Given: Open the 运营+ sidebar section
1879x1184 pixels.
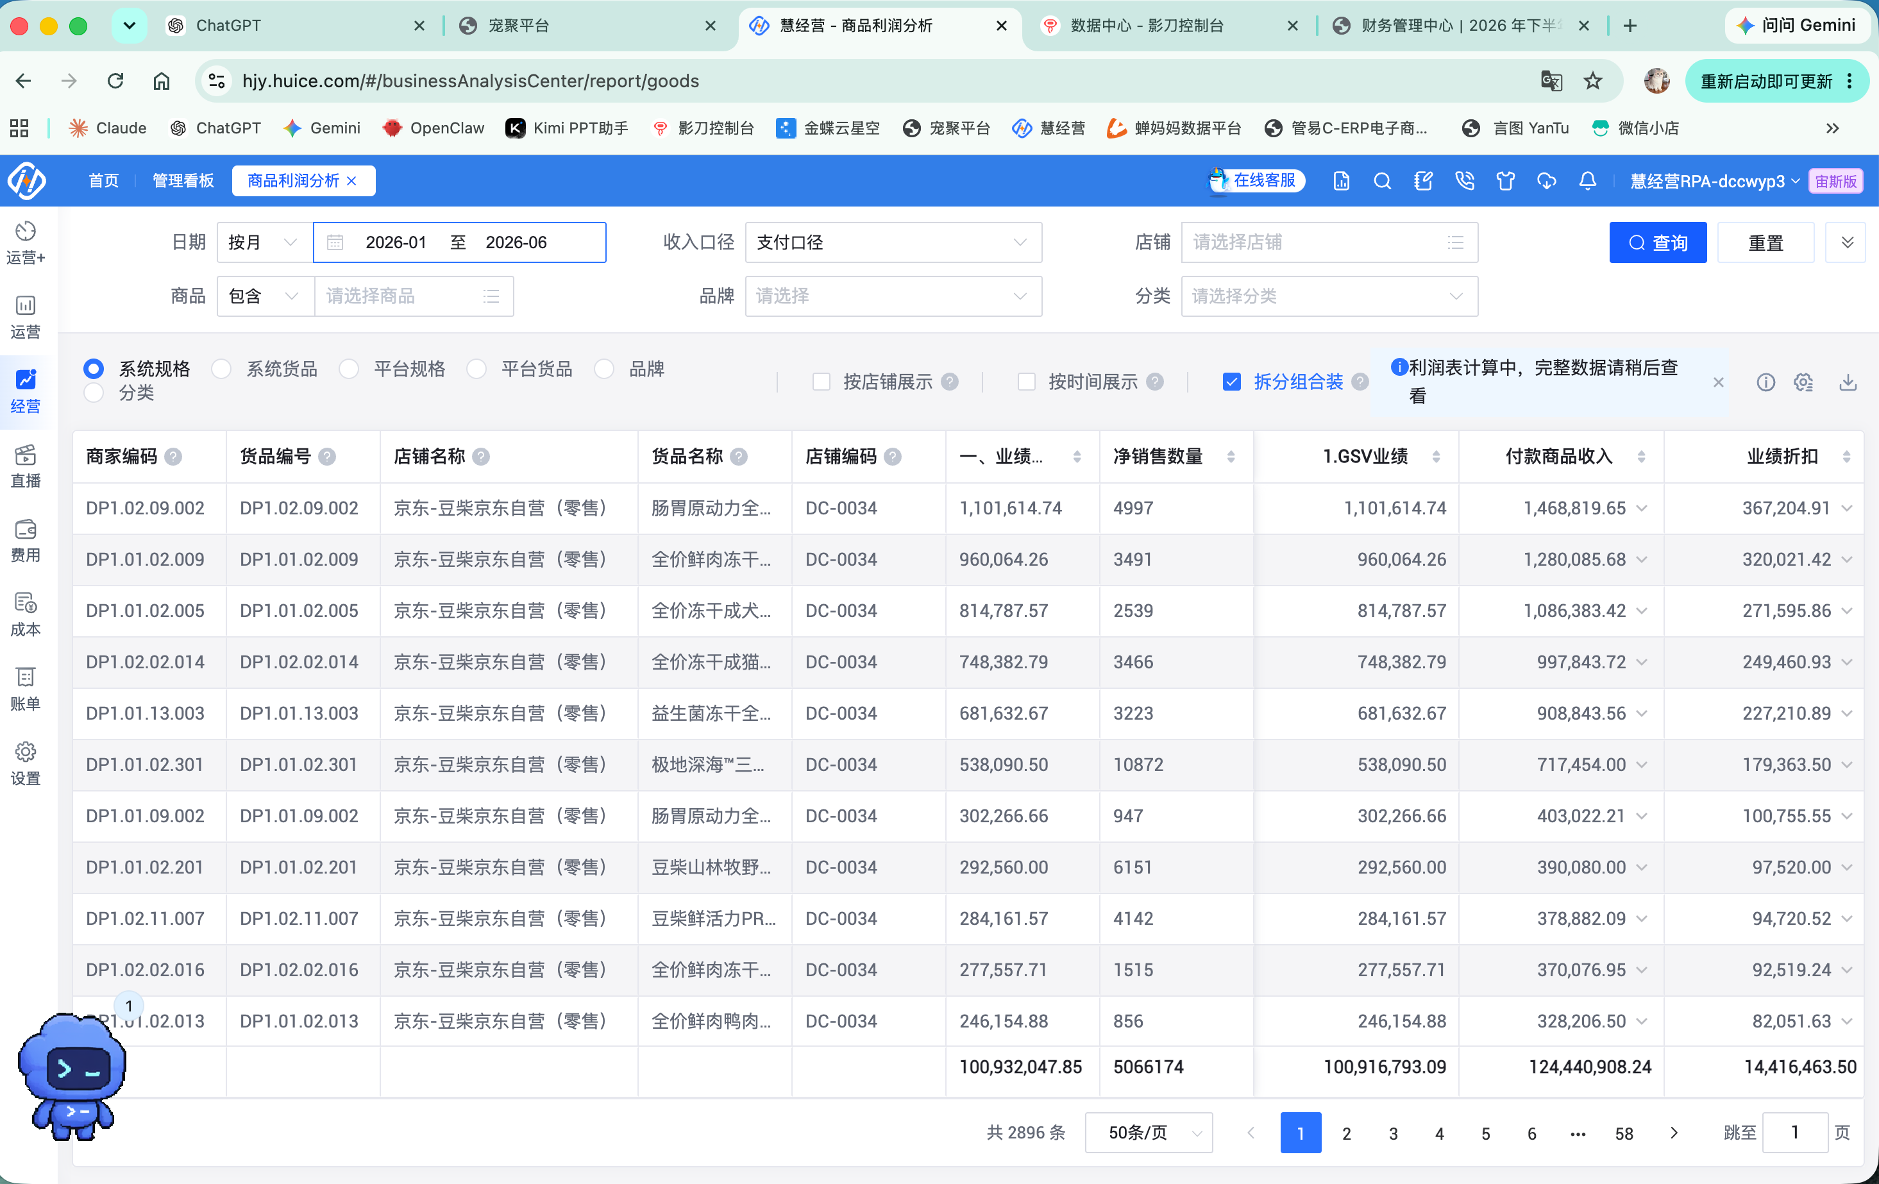Looking at the screenshot, I should (26, 242).
